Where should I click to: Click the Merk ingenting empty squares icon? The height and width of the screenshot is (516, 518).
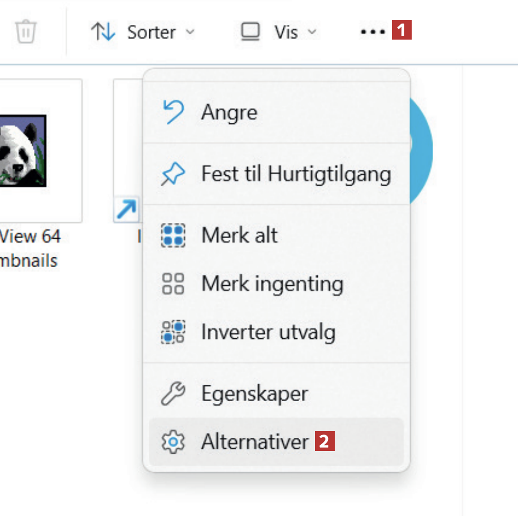(x=173, y=283)
